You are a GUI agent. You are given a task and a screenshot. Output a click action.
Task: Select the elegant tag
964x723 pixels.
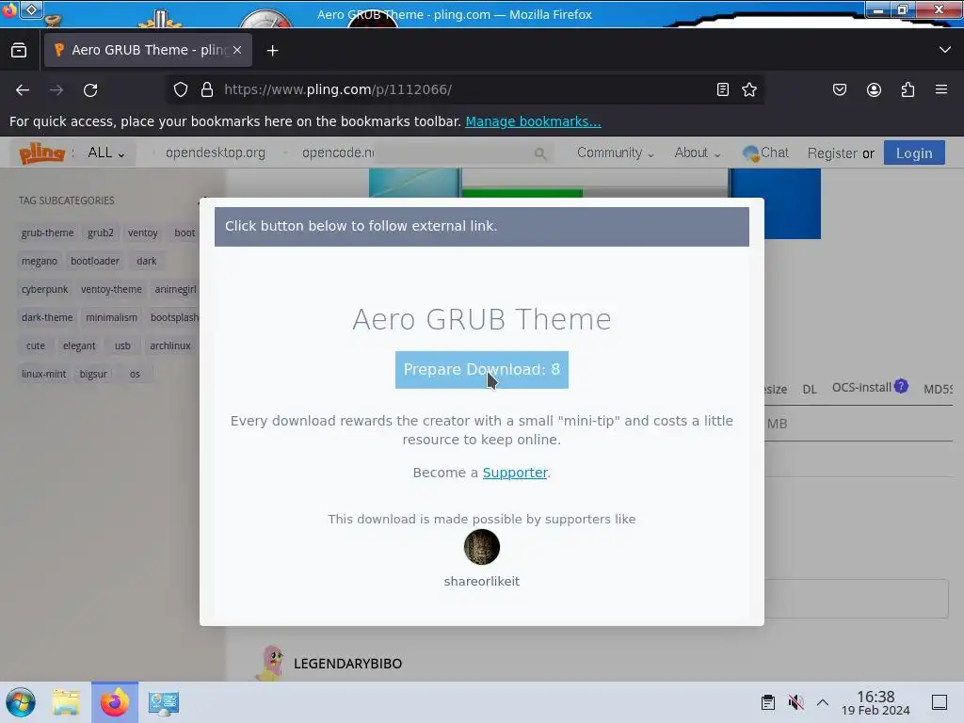79,346
